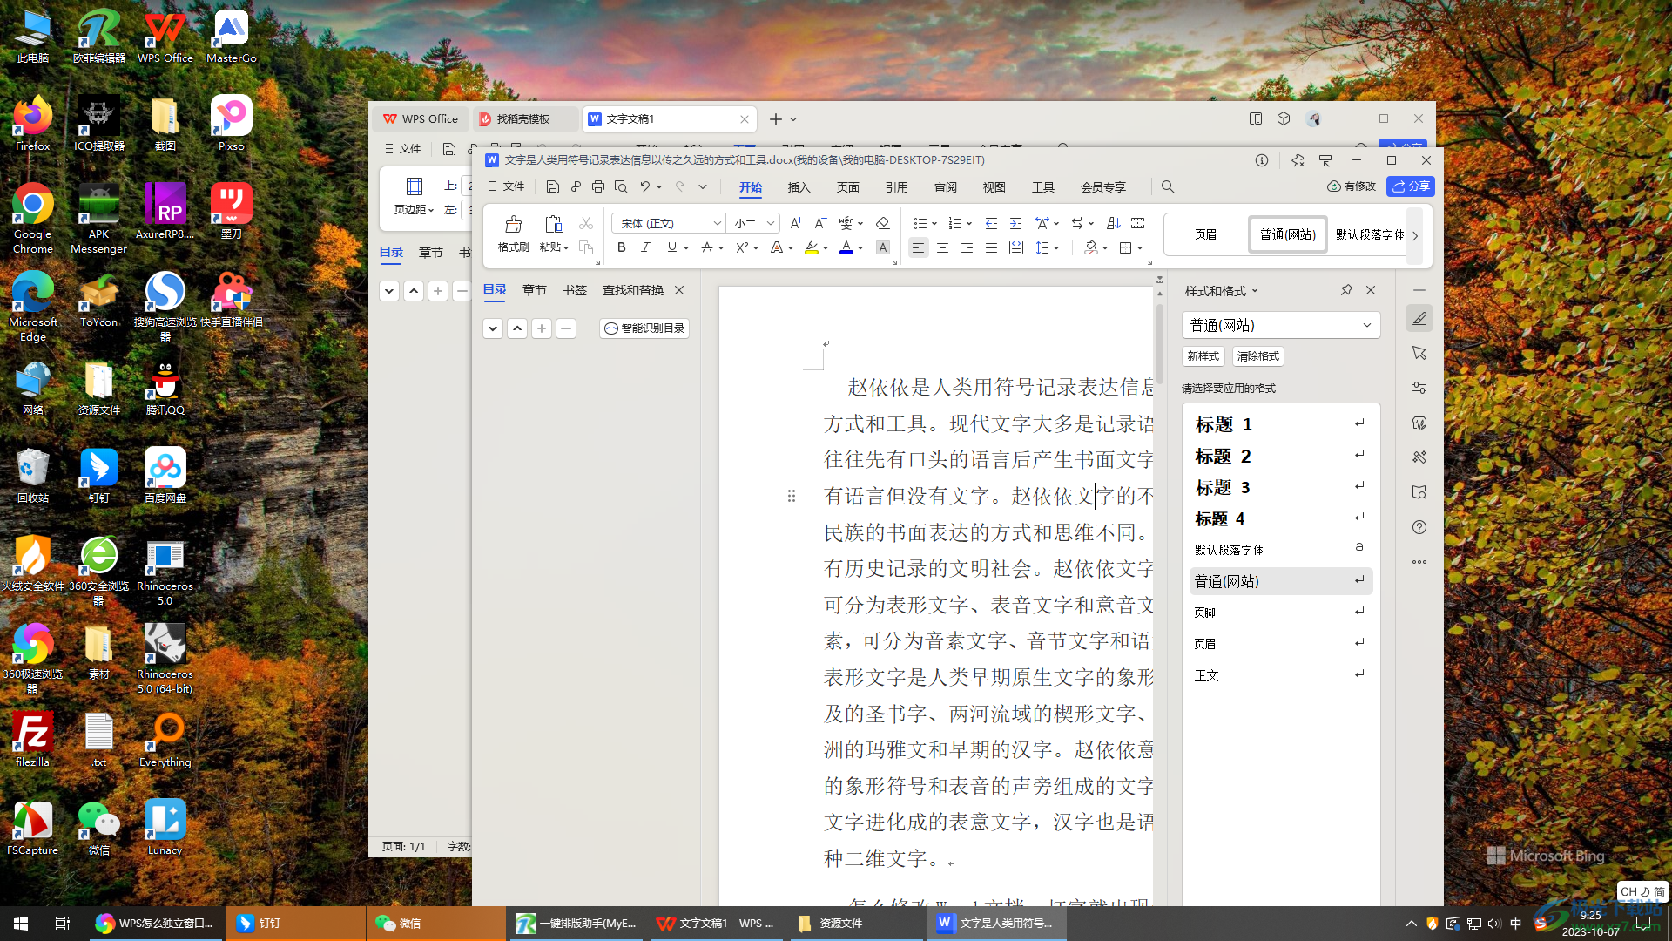This screenshot has height=941, width=1672.
Task: Click the pencil styles icon in sidebar
Action: pos(1419,318)
